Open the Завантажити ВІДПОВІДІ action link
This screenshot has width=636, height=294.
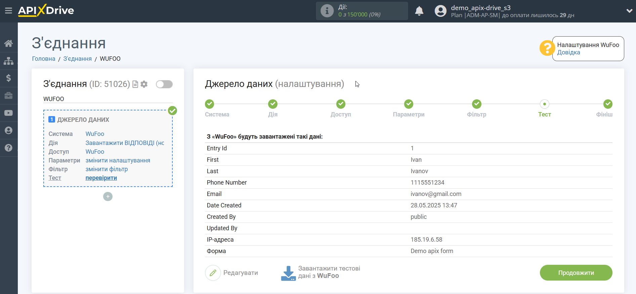pyautogui.click(x=125, y=143)
